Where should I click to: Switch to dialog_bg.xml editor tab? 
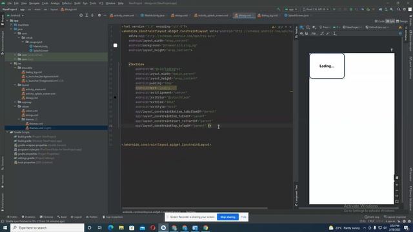[268, 15]
